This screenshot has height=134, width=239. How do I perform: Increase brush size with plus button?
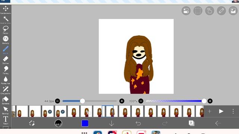tap(122, 101)
